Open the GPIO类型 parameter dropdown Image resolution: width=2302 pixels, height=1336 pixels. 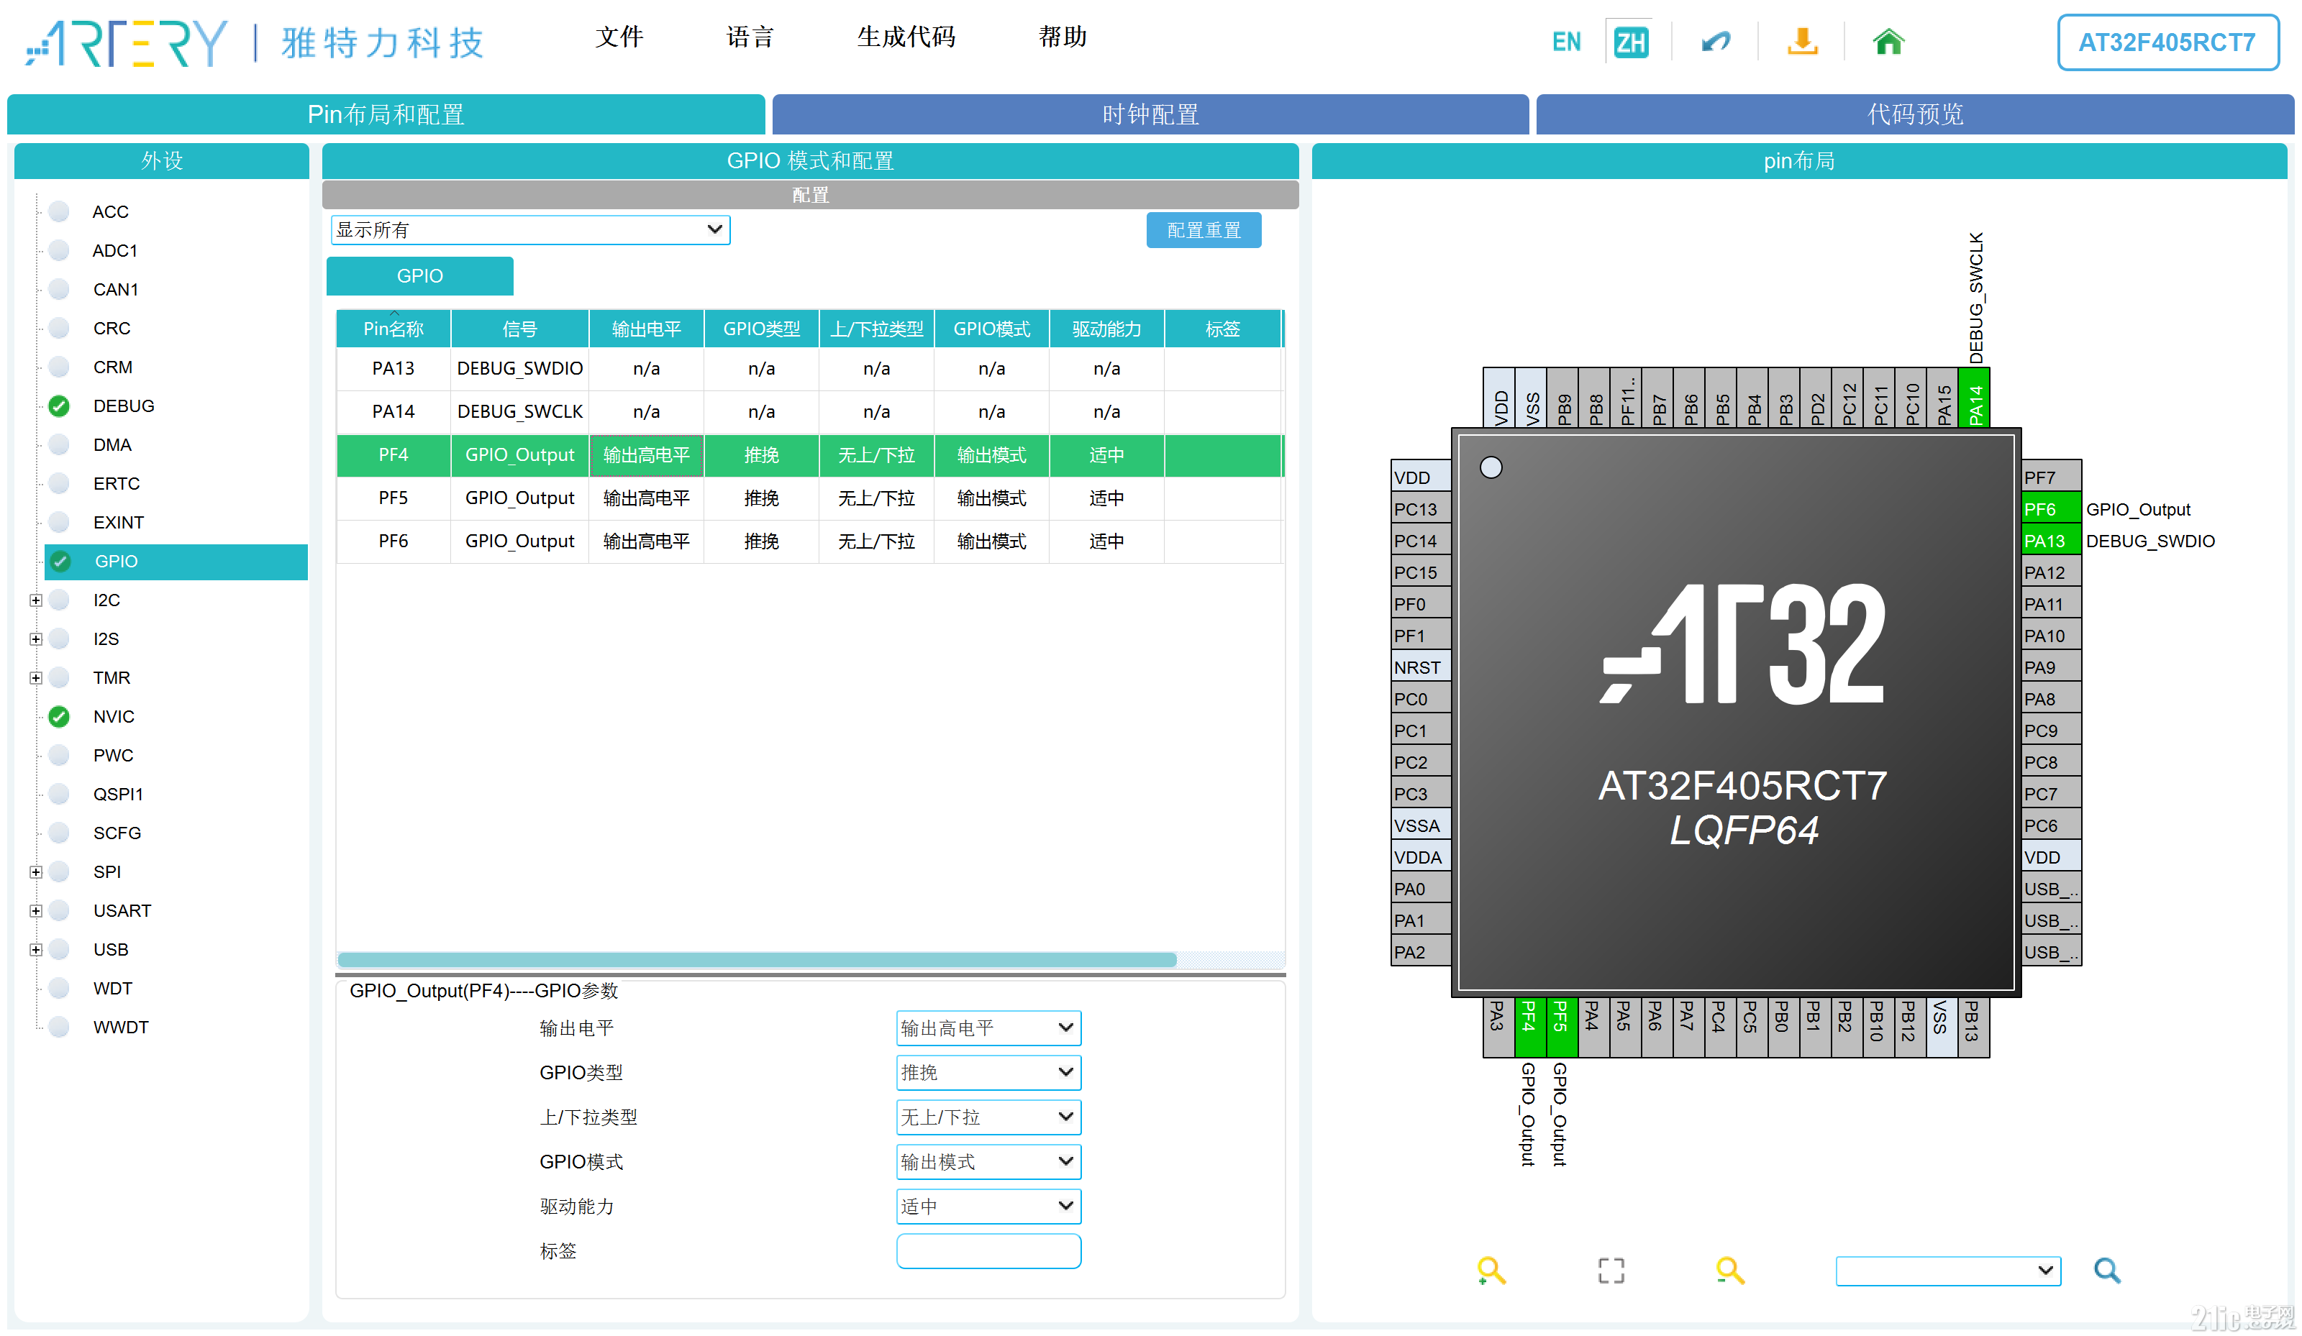click(x=988, y=1072)
